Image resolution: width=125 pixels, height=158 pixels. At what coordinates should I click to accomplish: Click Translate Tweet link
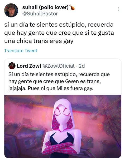tap(21, 50)
